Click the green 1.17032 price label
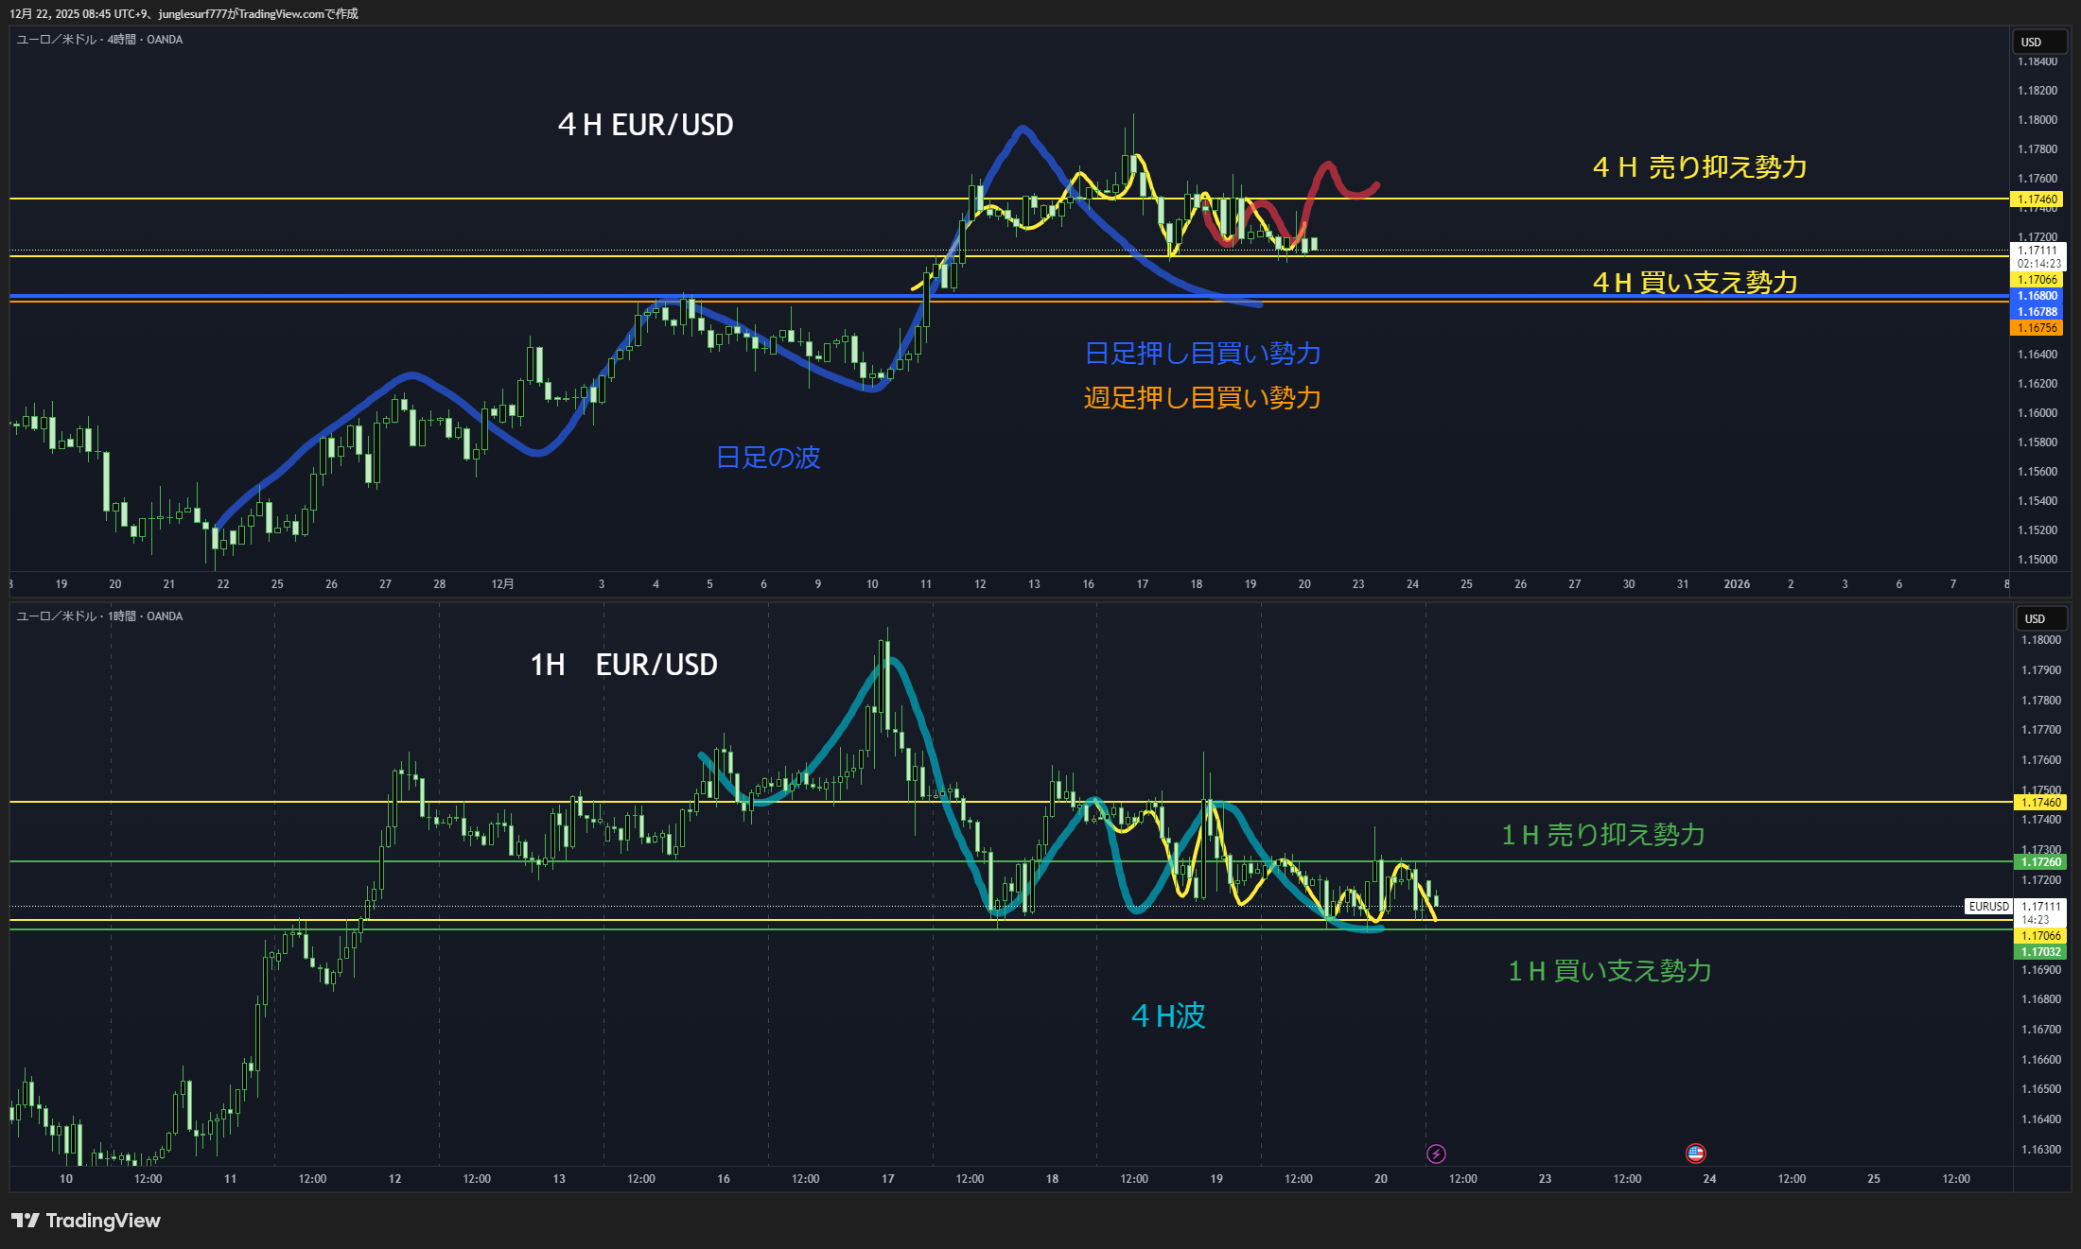 tap(2040, 952)
